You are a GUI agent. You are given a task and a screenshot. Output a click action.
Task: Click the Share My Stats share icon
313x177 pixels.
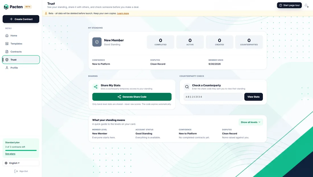[x=96, y=87]
